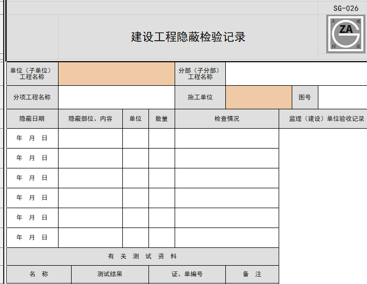Click the sixth 年 月 日 date cell
This screenshot has height=284, width=367.
(32, 237)
